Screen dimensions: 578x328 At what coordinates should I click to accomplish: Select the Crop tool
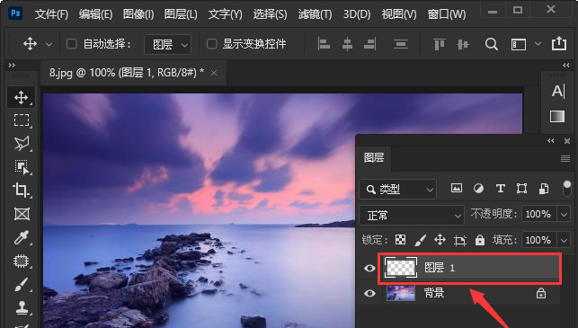[21, 191]
